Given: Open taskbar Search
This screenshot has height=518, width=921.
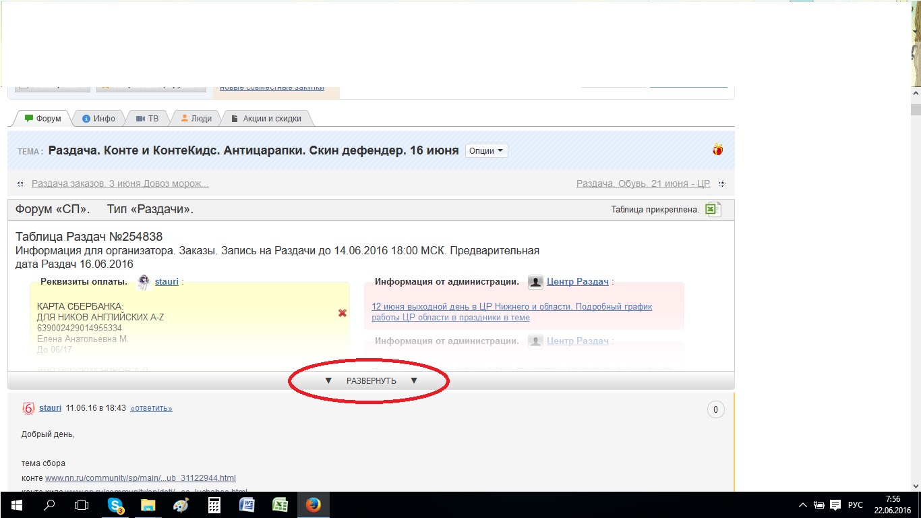Looking at the screenshot, I should coord(49,505).
